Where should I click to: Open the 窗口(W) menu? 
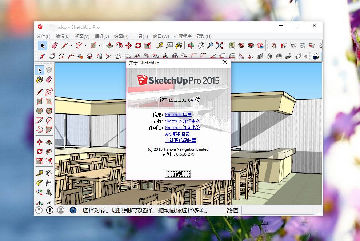161,36
